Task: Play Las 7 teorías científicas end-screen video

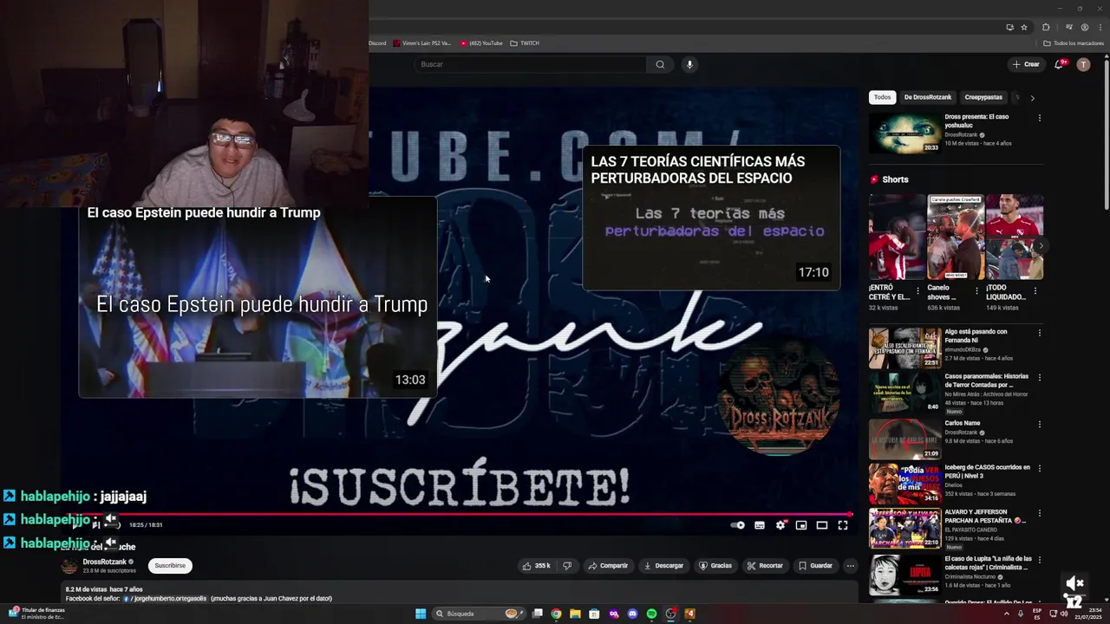Action: (711, 218)
